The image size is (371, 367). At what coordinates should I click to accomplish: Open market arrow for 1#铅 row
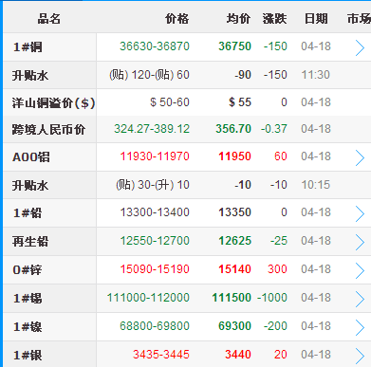tap(360, 214)
